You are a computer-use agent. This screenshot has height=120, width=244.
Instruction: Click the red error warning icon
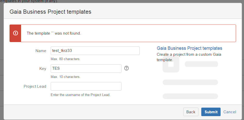click(x=15, y=33)
